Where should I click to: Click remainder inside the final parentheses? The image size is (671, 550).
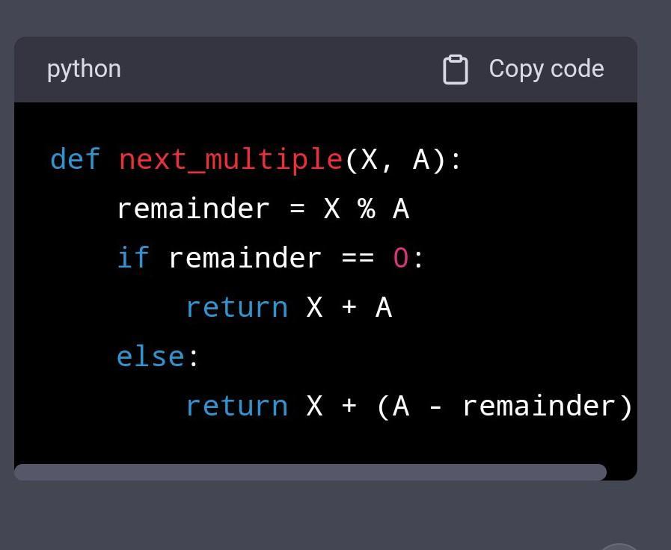(539, 406)
